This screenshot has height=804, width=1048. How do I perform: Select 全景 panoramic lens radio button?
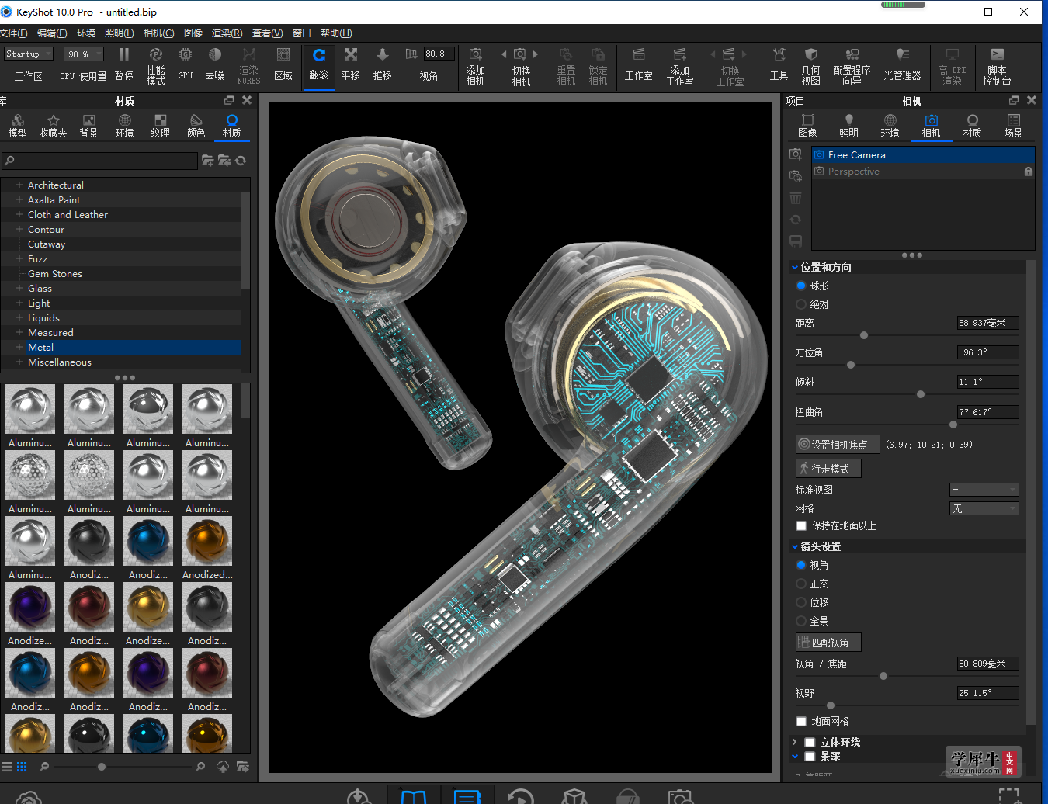pyautogui.click(x=801, y=621)
